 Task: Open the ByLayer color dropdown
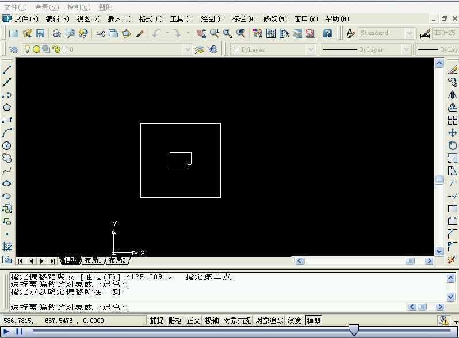click(311, 49)
